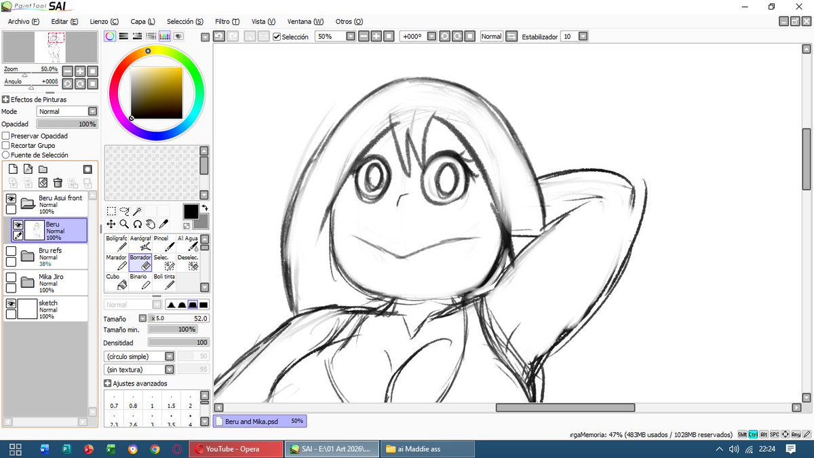
Task: Pick the hand pan tool
Action: pos(150,223)
